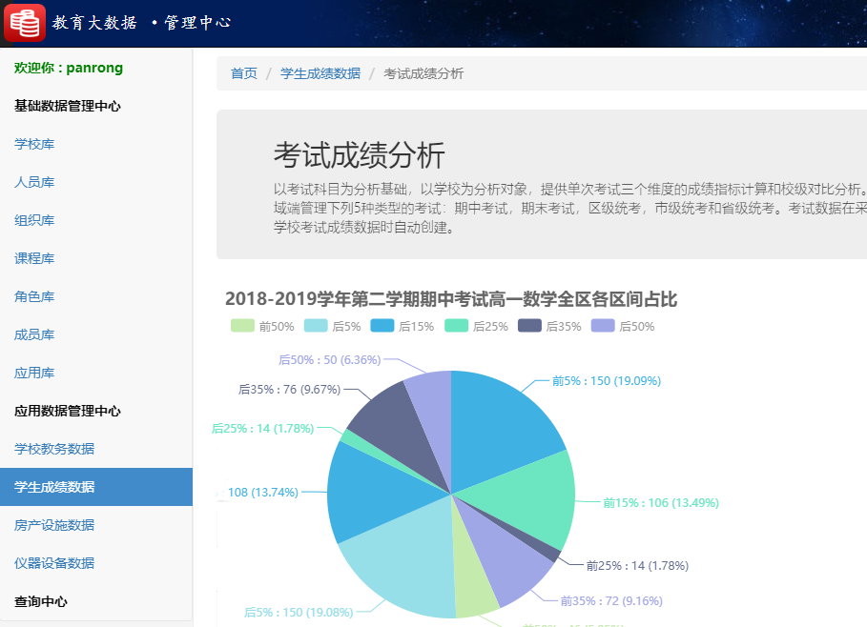Open the 组织库 sidebar entry
867x627 pixels.
[x=34, y=220]
